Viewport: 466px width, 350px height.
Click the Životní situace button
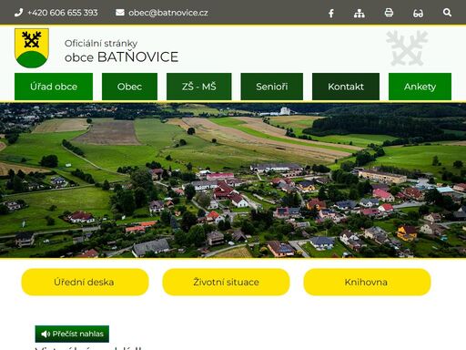coord(226,282)
